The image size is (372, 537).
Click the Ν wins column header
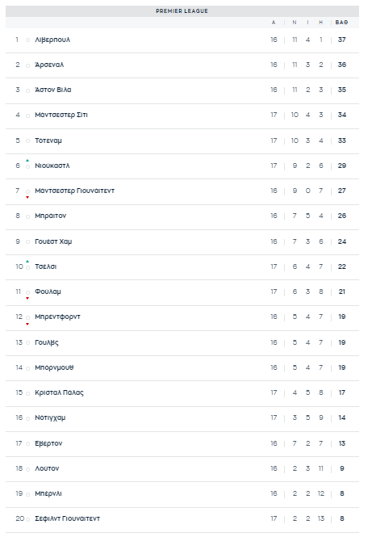click(x=295, y=23)
